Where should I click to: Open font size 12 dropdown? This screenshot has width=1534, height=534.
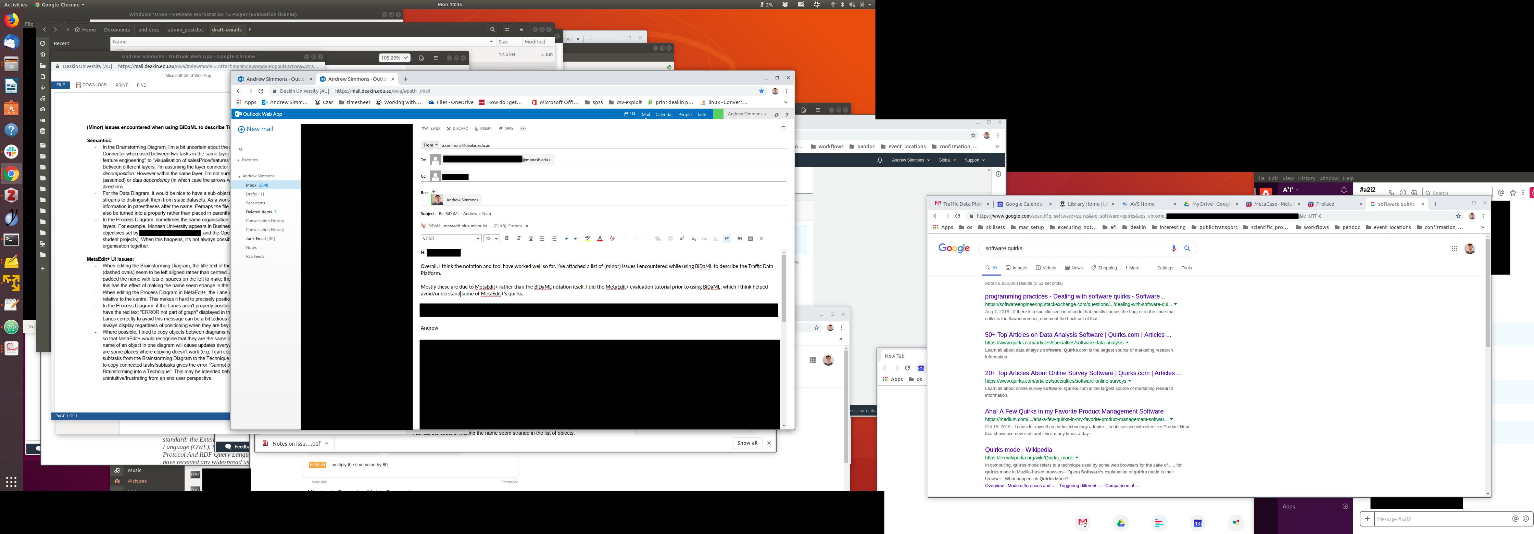pyautogui.click(x=496, y=239)
